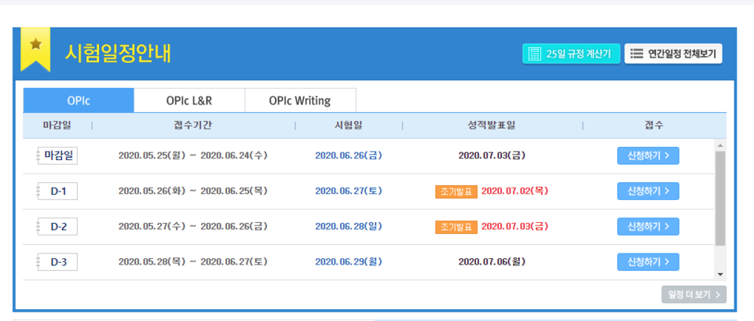Screen dimensions: 754x321
Task: Click the 시험일 column header
Action: [349, 126]
